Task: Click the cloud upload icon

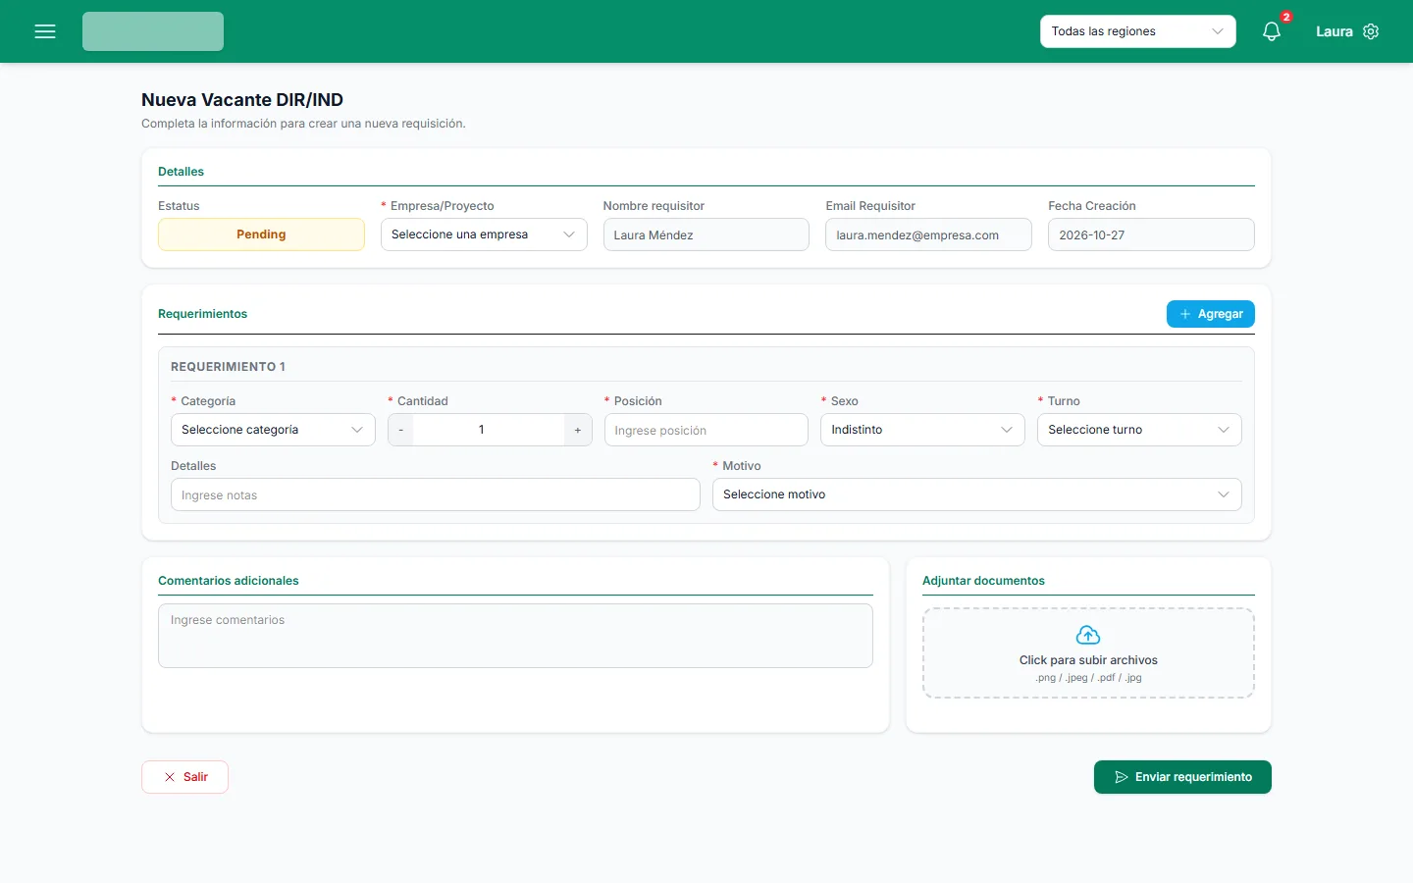Action: click(x=1088, y=635)
